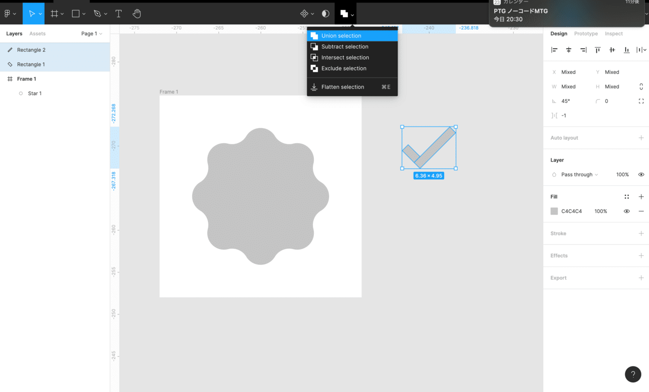Click the help question mark button
649x392 pixels.
(633, 374)
